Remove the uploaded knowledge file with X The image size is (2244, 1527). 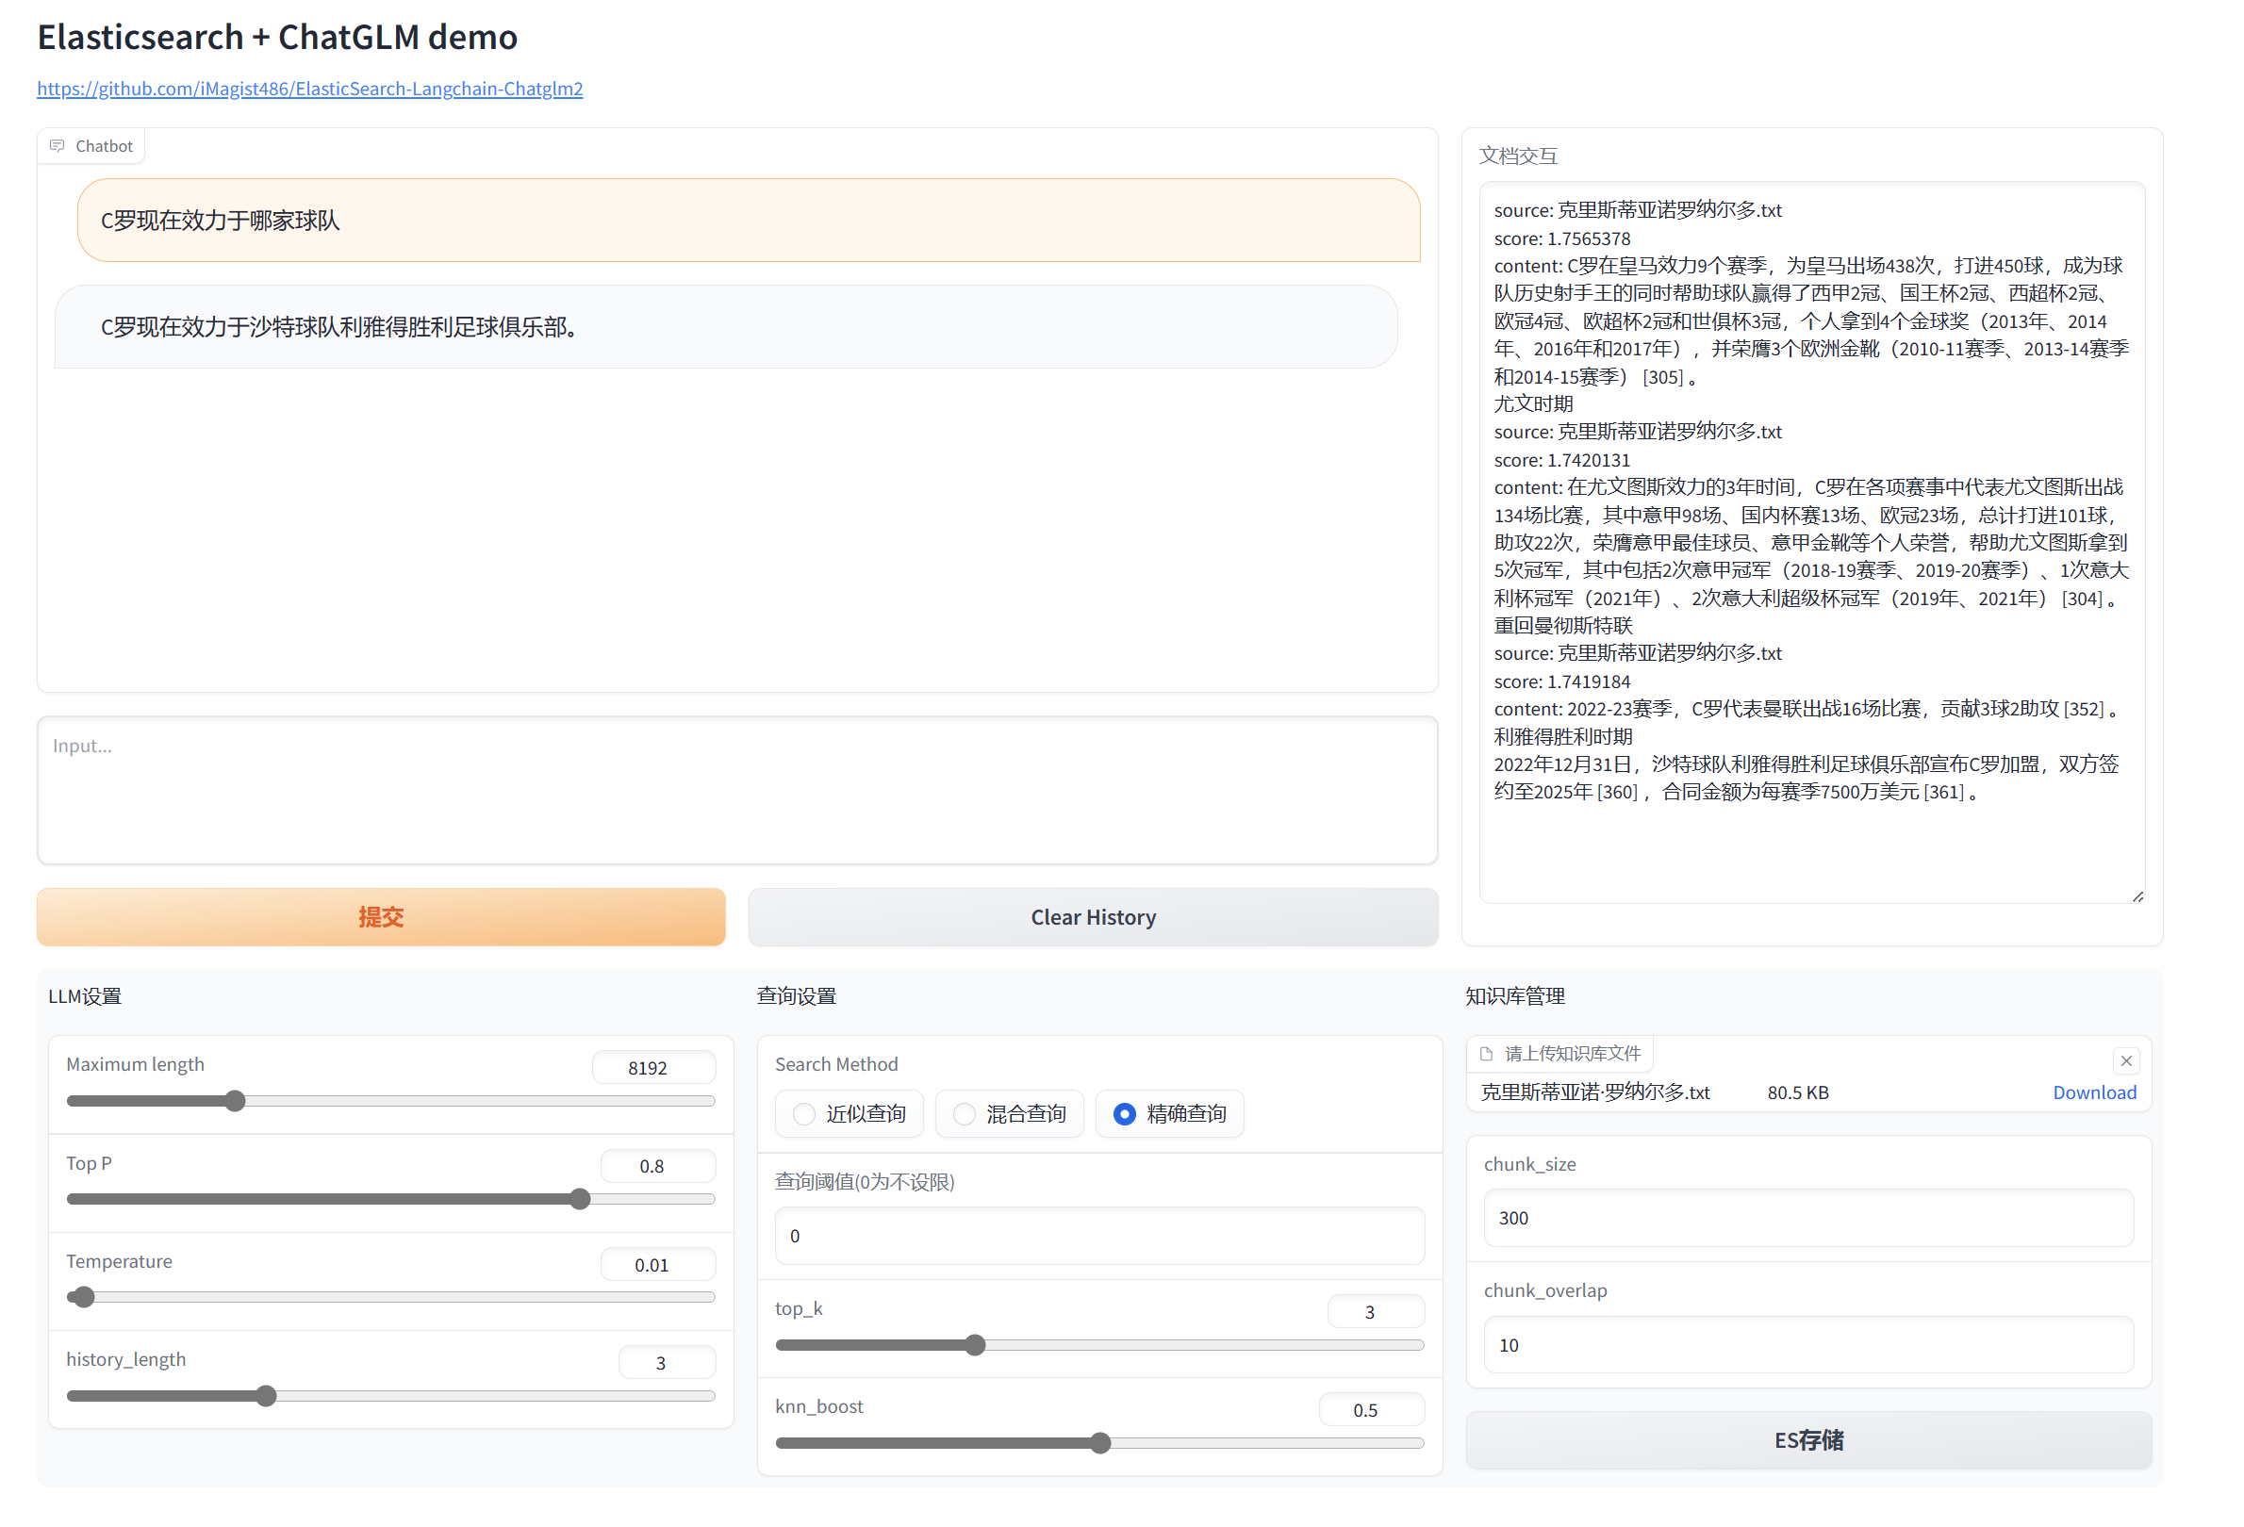click(2127, 1061)
